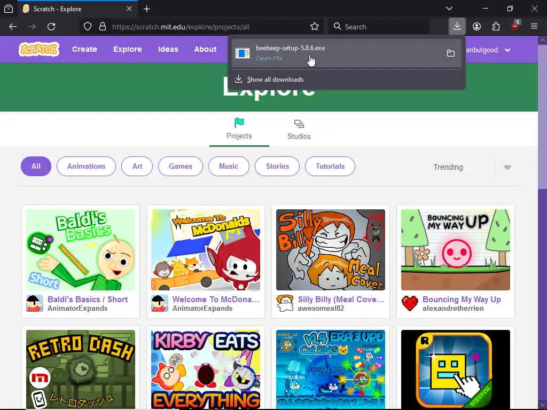The width and height of the screenshot is (547, 410).
Task: Select the All filter
Action: point(36,167)
